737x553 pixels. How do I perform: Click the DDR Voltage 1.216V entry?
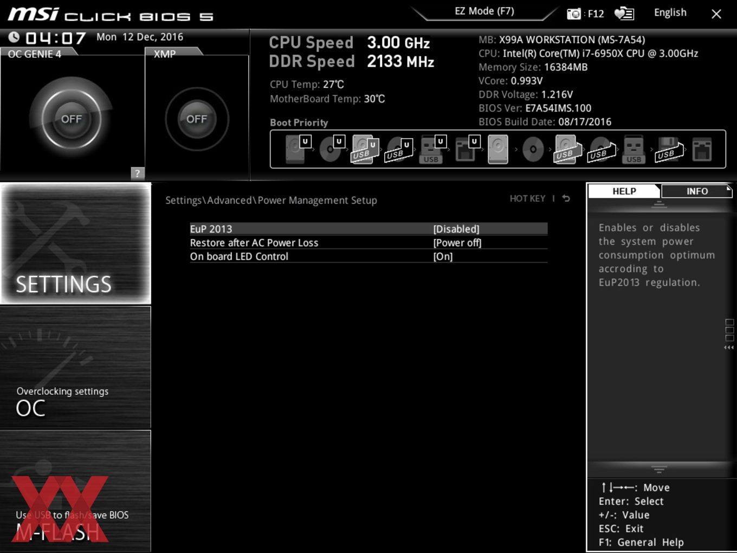pos(526,94)
